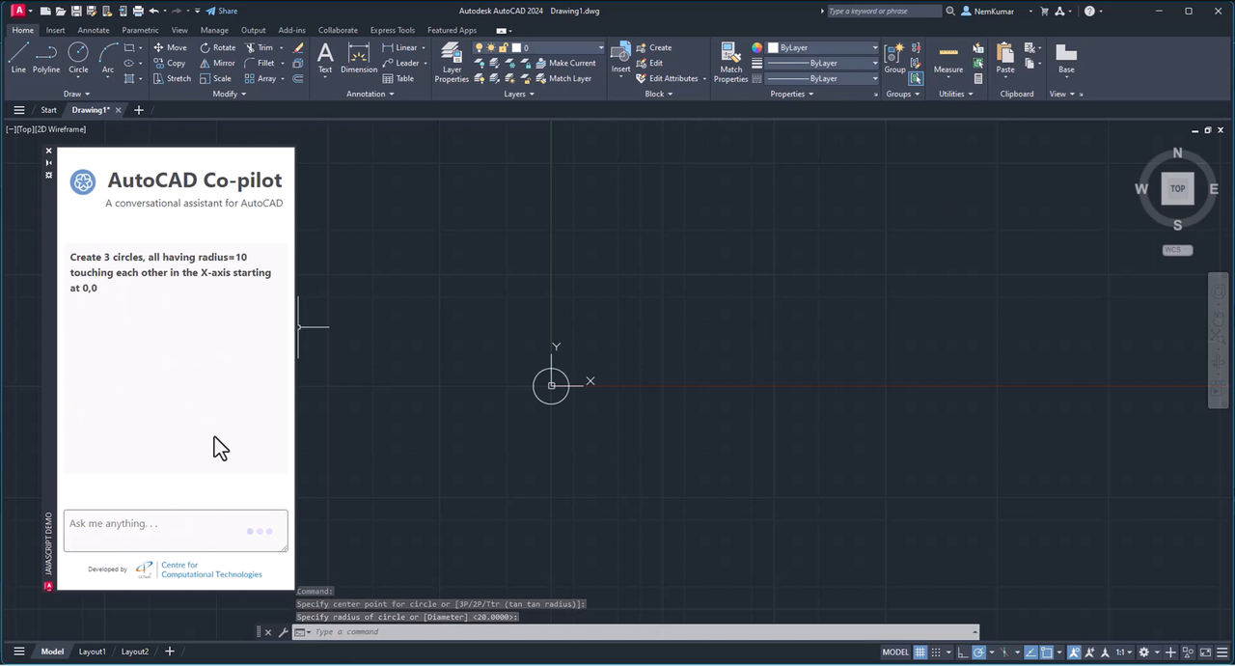Toggle Clean Screen in status bar
This screenshot has width=1235, height=666.
(x=1205, y=652)
